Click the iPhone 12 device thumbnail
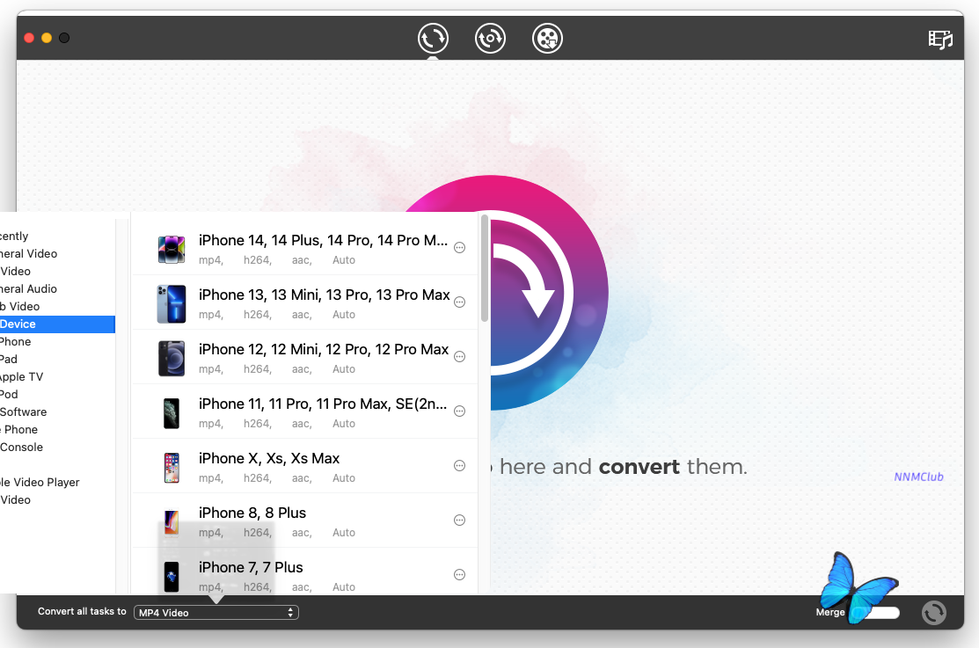The width and height of the screenshot is (979, 648). 172,359
